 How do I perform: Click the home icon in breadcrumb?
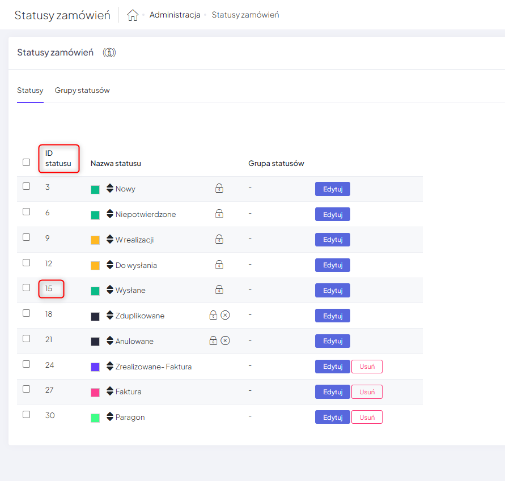pyautogui.click(x=133, y=15)
